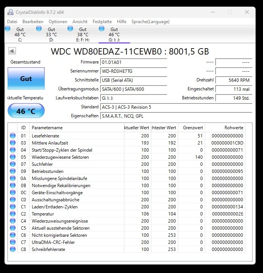Click the blue status dot for Lesefehlerrate
The height and width of the screenshot is (273, 263).
pyautogui.click(x=13, y=136)
